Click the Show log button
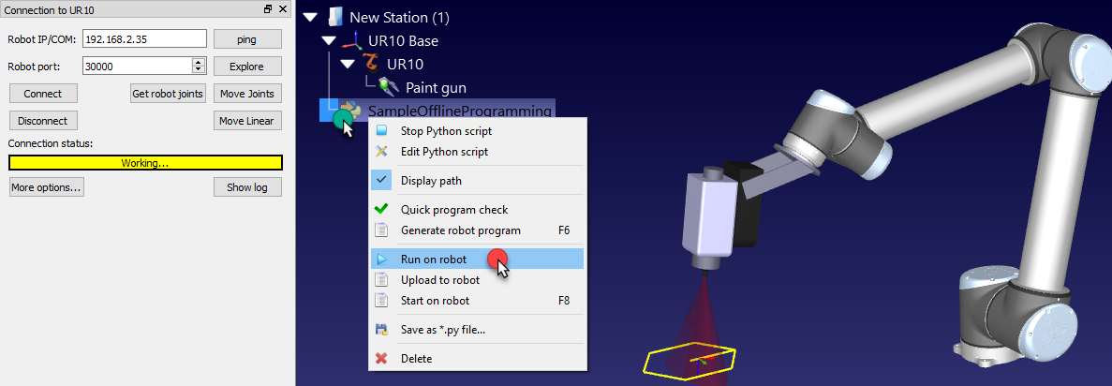The width and height of the screenshot is (1112, 386). 247,187
